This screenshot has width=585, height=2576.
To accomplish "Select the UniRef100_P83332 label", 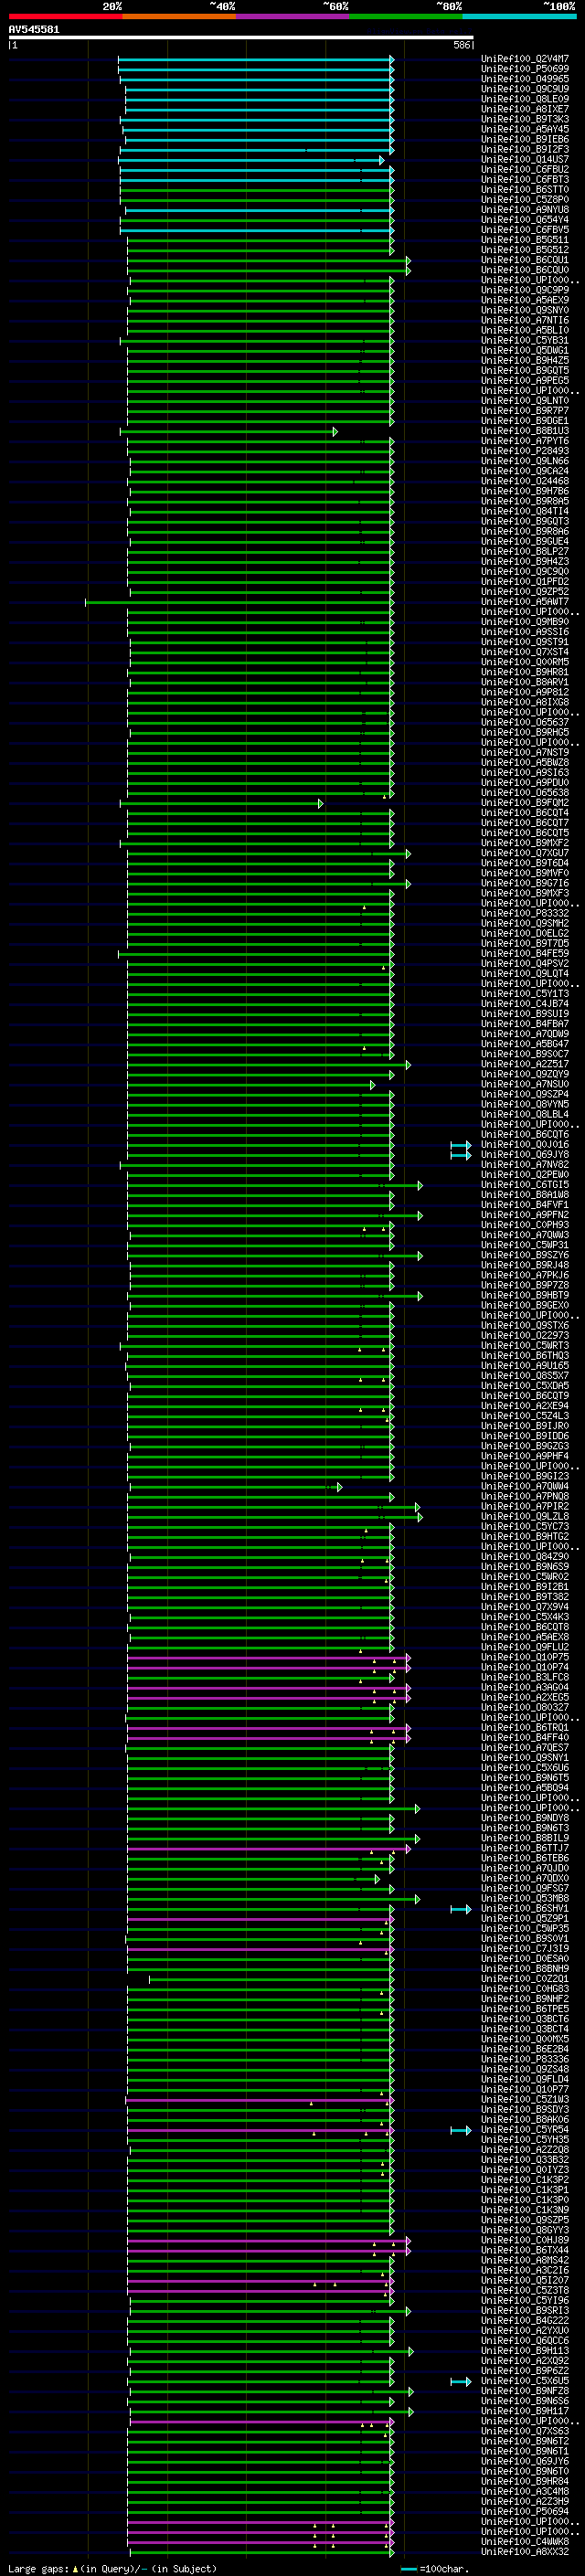I will [525, 913].
